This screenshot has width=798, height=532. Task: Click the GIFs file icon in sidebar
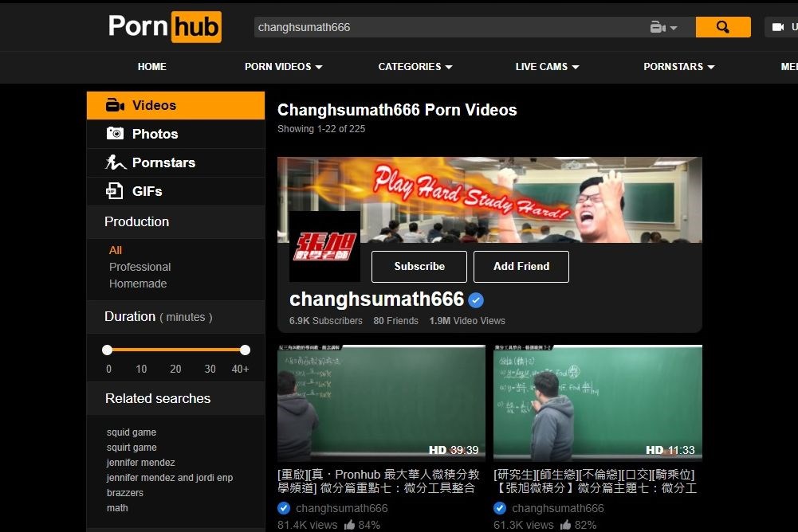114,190
